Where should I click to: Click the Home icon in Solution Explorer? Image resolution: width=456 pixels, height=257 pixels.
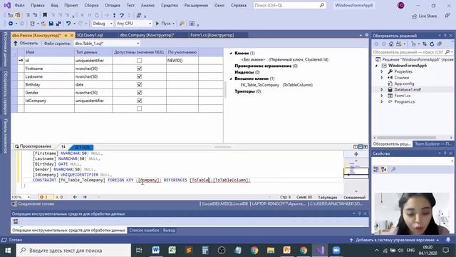point(391,44)
